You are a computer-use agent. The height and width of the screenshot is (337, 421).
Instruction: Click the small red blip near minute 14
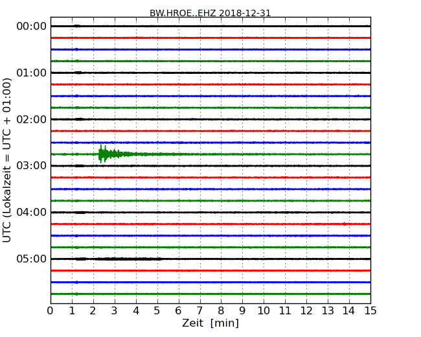click(345, 224)
